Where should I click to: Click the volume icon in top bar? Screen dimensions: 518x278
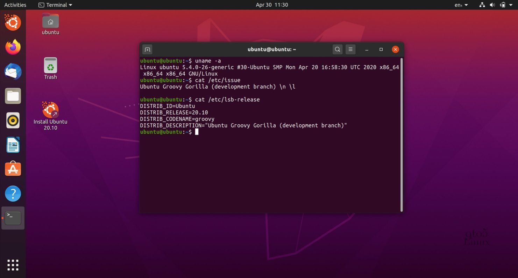(492, 5)
